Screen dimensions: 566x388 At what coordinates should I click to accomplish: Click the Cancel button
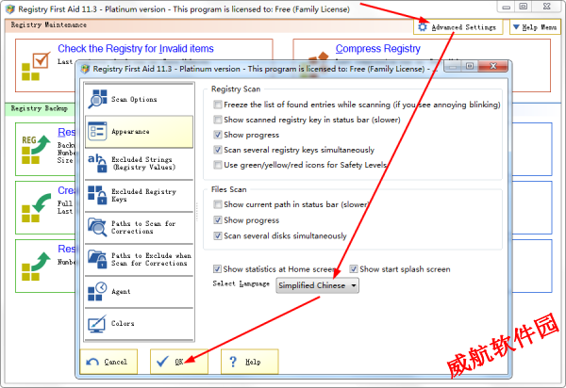[108, 362]
